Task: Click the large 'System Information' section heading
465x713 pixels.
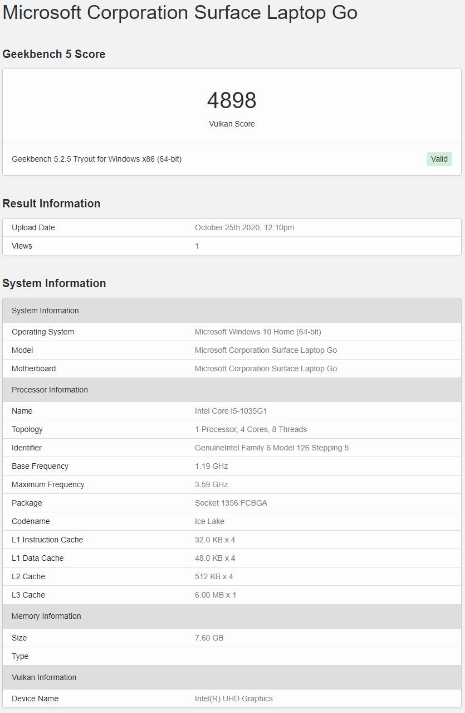Action: click(x=54, y=283)
